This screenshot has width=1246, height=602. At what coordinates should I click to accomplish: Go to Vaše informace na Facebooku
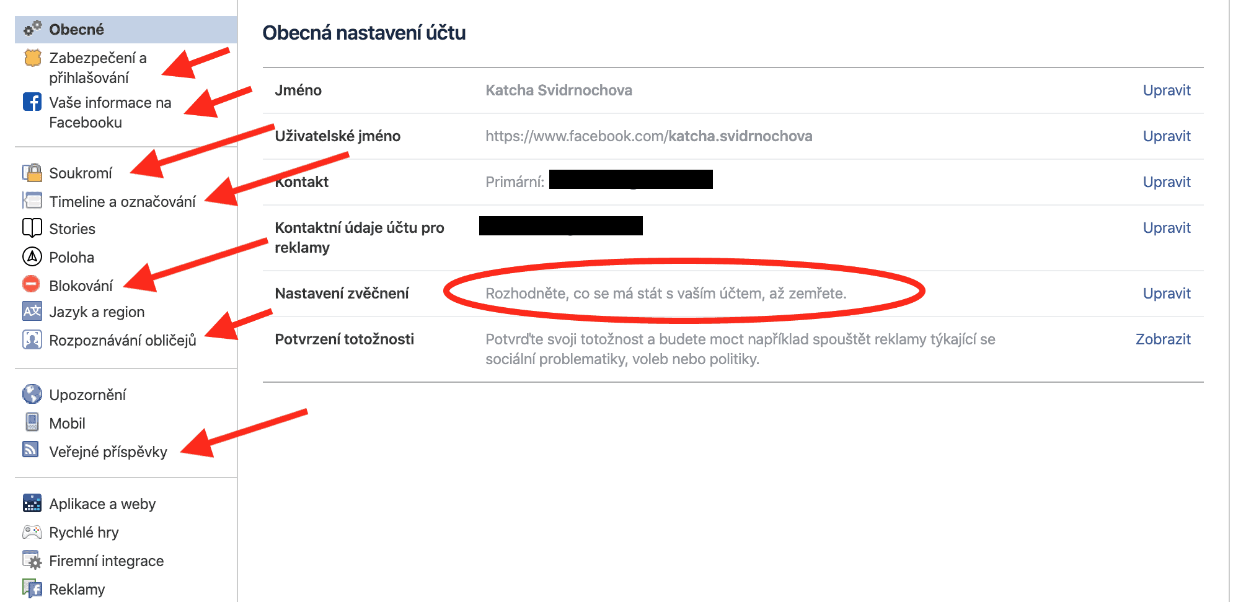[110, 112]
